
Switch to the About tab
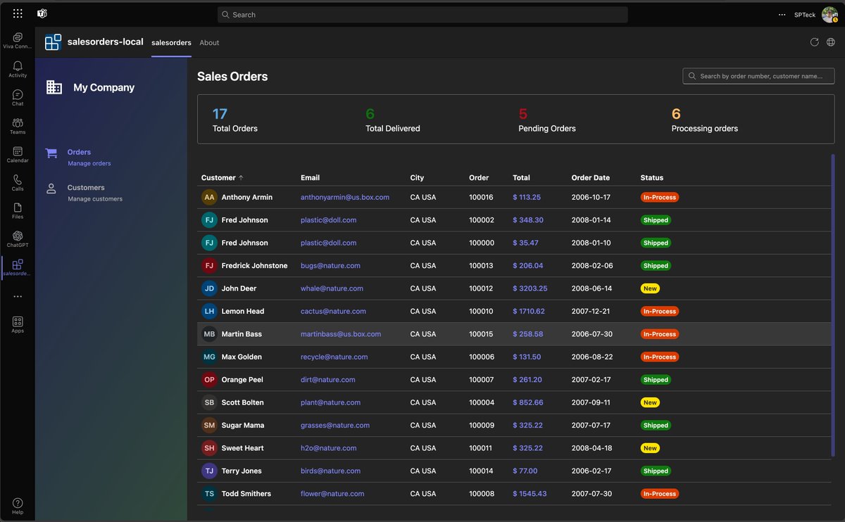coord(209,42)
